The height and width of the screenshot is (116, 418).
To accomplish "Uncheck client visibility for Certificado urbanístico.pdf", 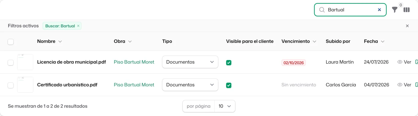I will coord(229,85).
